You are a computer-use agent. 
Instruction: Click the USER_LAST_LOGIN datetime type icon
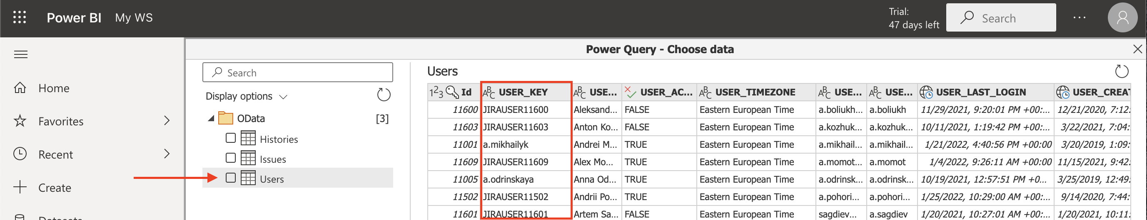click(926, 92)
